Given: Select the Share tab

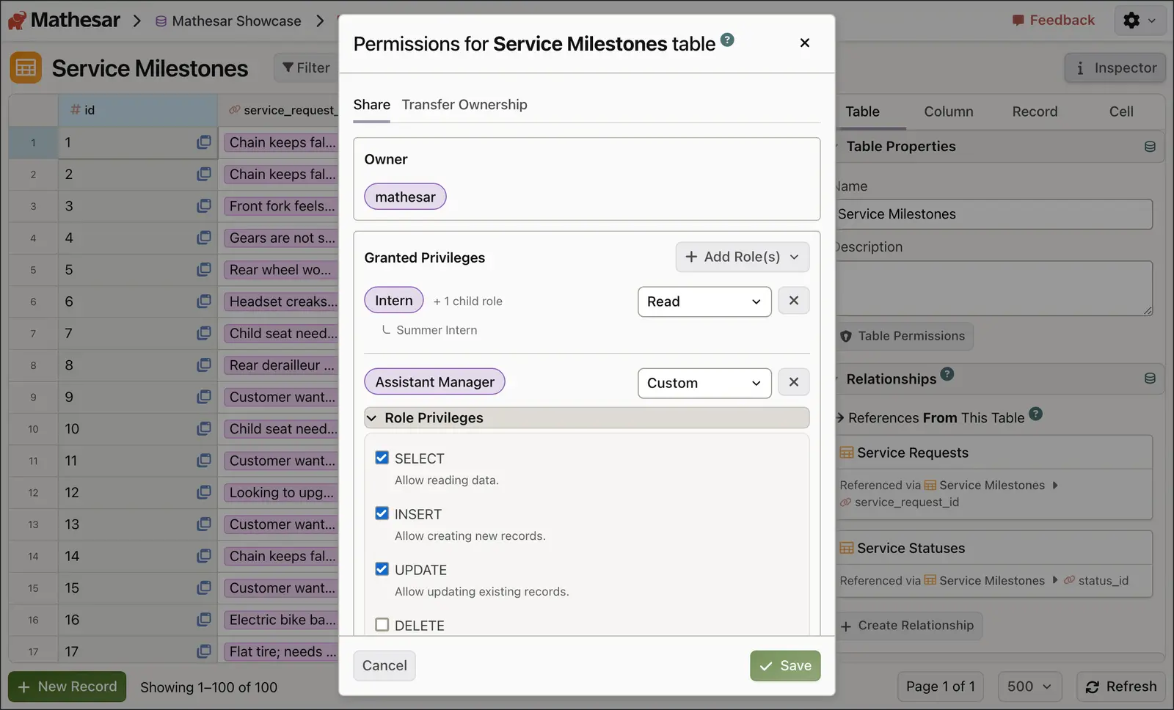Looking at the screenshot, I should click(371, 105).
